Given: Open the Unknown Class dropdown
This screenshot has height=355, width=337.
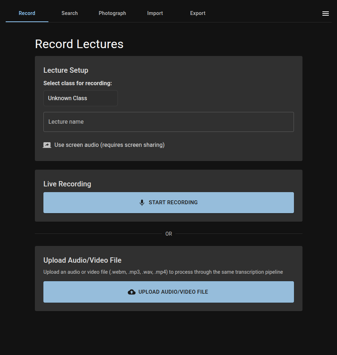Looking at the screenshot, I should point(80,98).
